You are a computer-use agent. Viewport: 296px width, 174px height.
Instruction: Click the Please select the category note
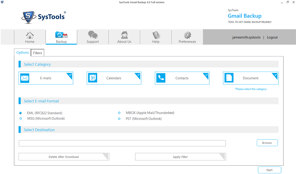(x=251, y=89)
